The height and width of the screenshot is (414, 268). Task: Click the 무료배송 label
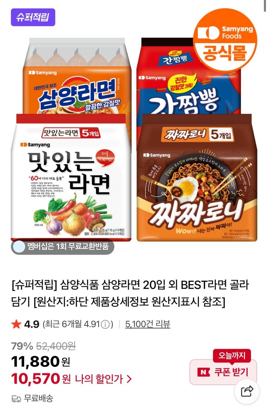38,399
